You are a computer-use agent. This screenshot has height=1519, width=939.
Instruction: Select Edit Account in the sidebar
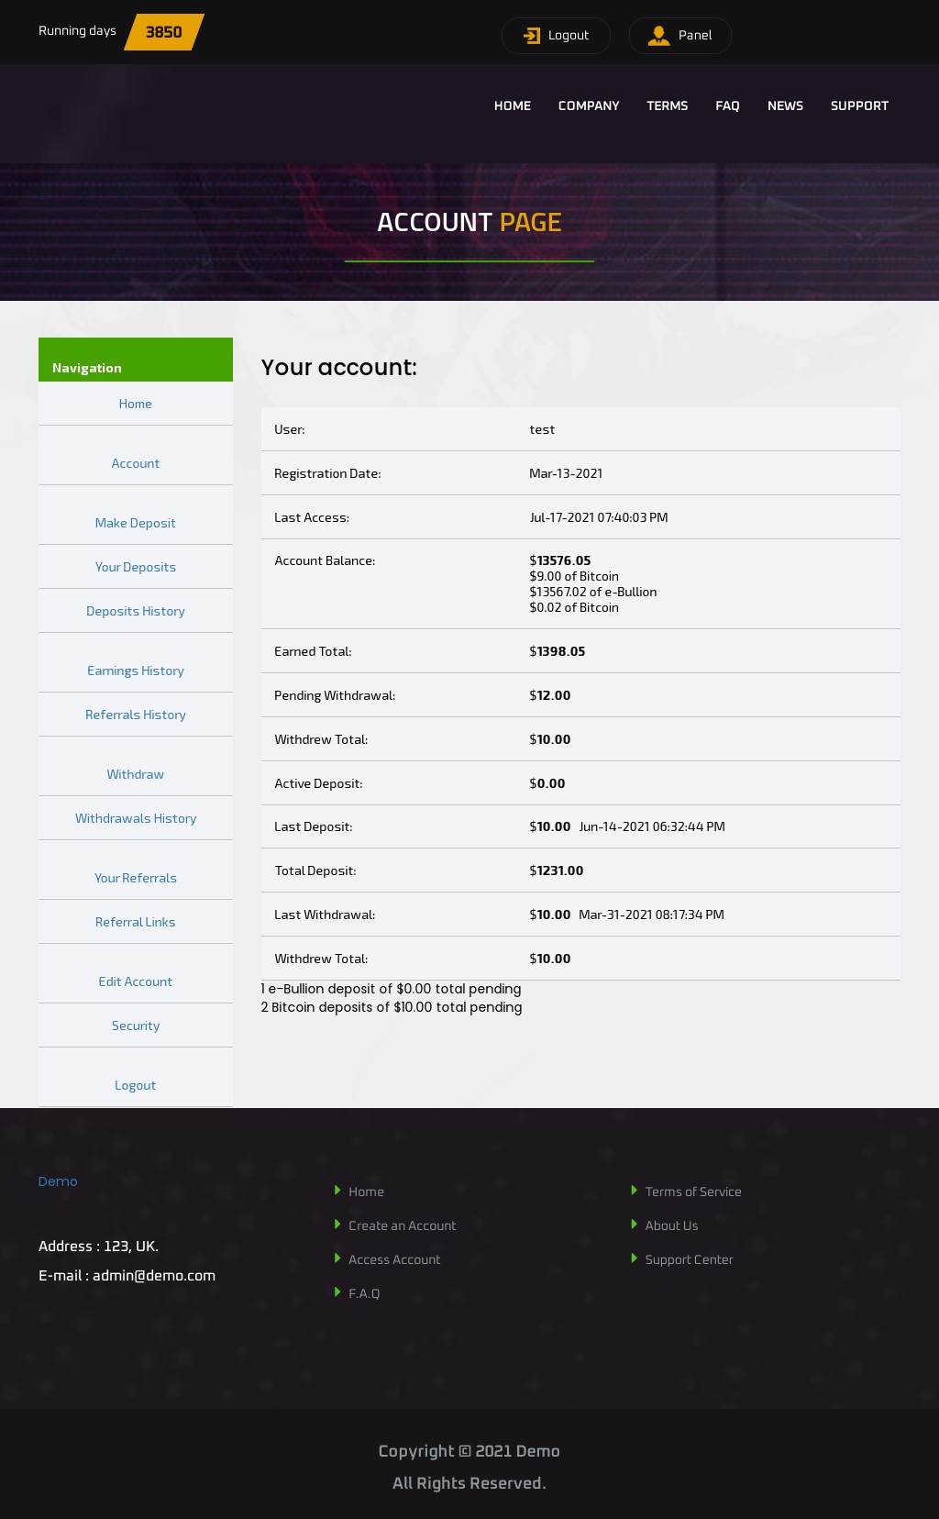135,981
